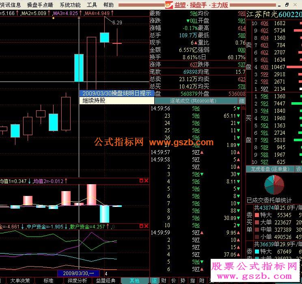Click the trade row at 14:59:56

[196, 108]
